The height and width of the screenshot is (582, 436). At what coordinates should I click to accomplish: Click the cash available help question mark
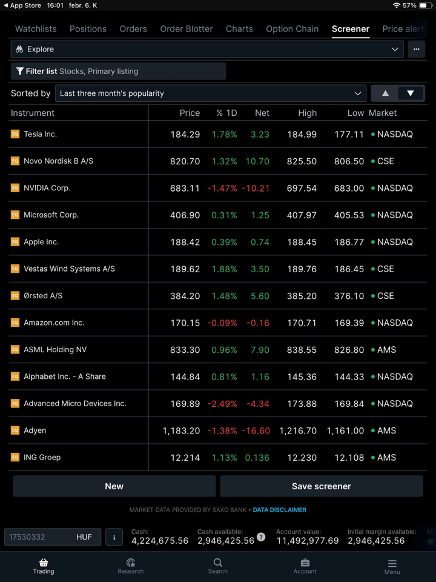tap(261, 537)
